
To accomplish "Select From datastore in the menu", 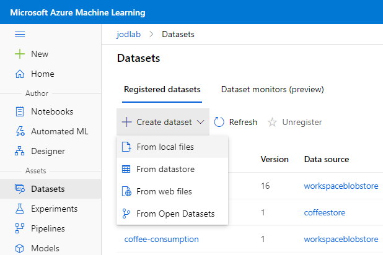I will [x=165, y=170].
